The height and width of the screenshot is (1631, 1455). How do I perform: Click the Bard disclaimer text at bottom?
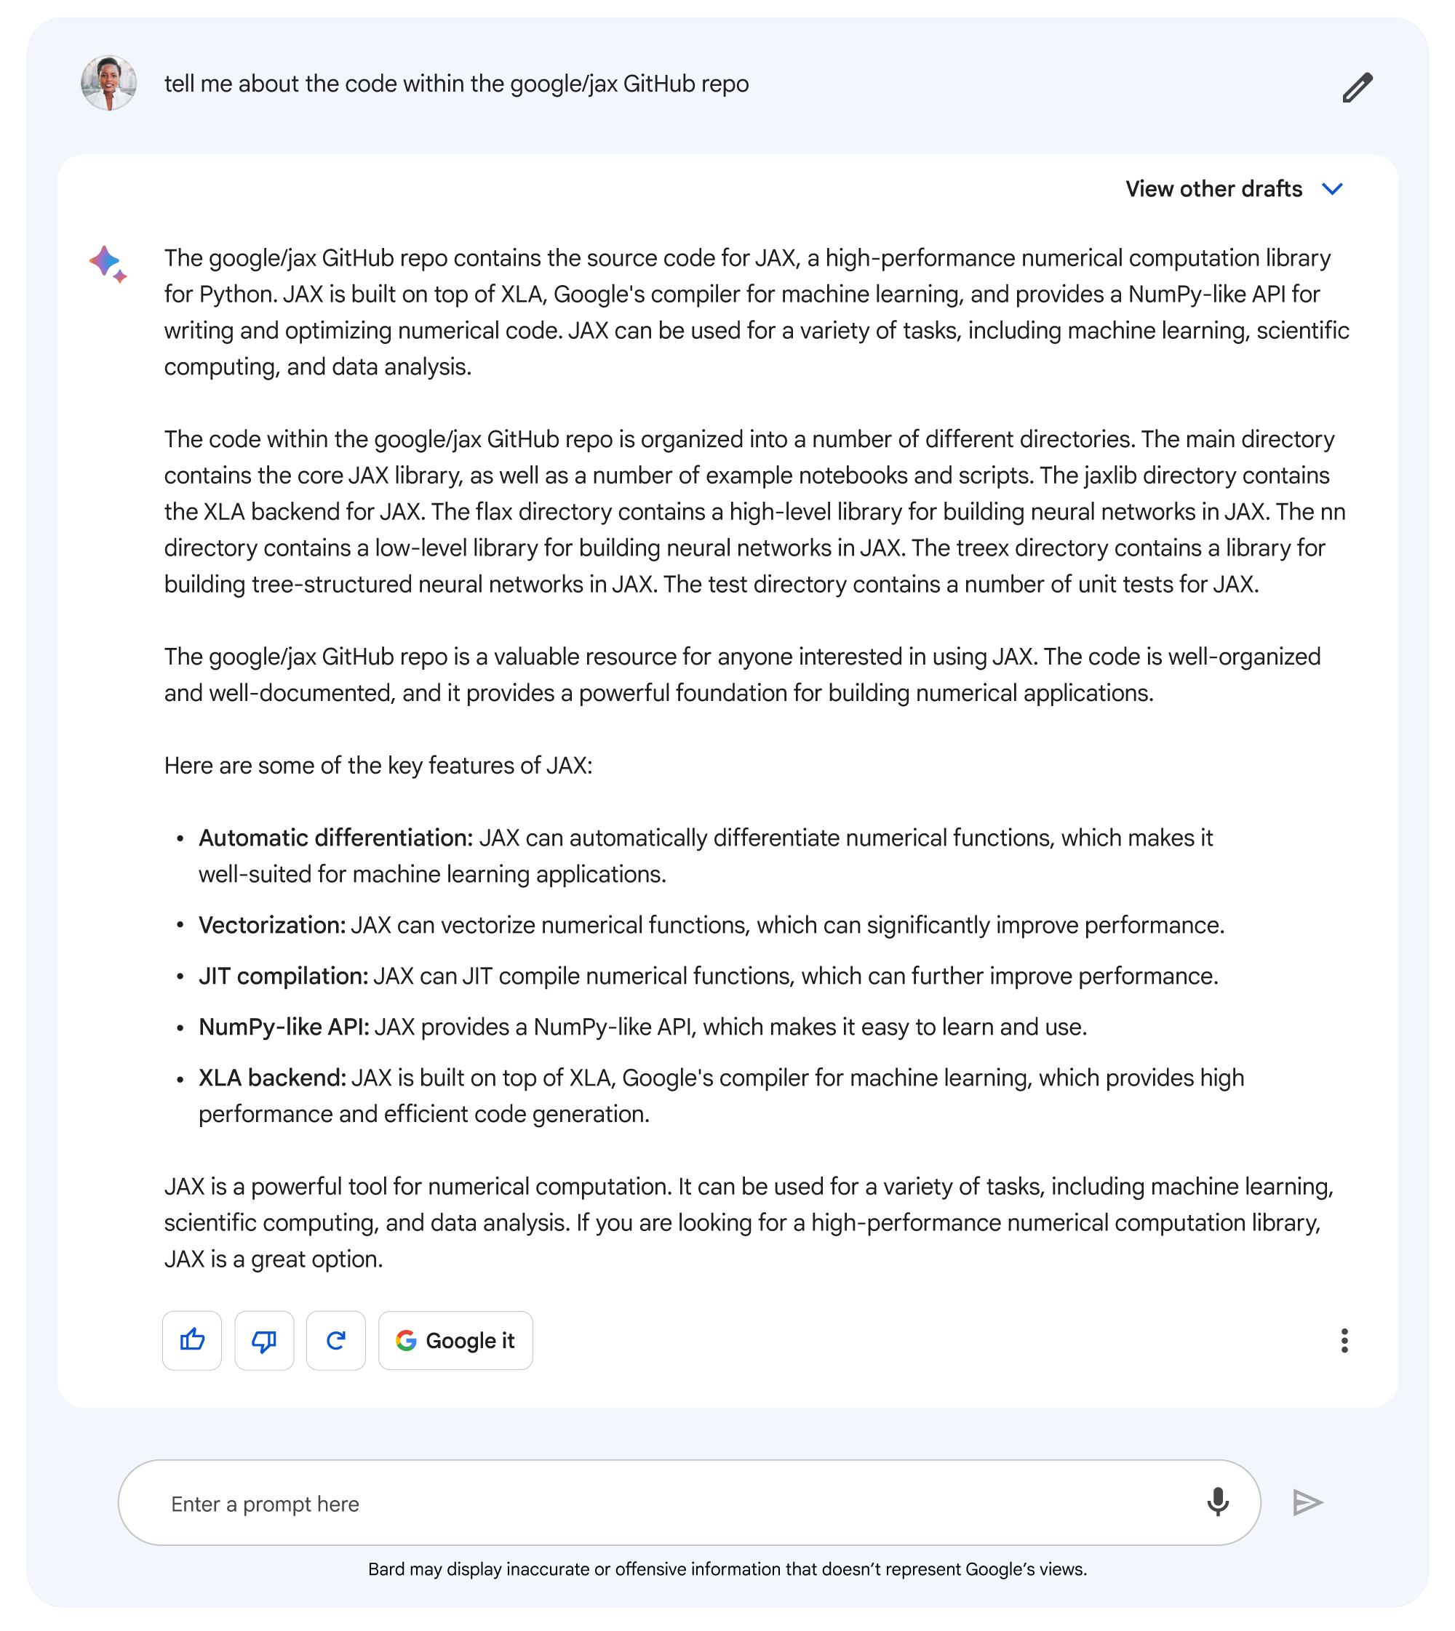[x=727, y=1568]
